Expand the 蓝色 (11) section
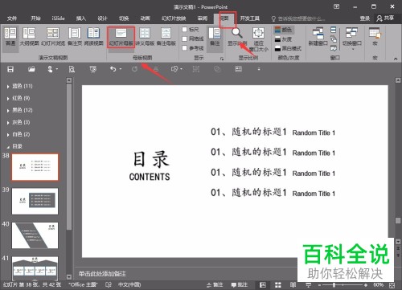This screenshot has height=290, width=402. point(8,87)
